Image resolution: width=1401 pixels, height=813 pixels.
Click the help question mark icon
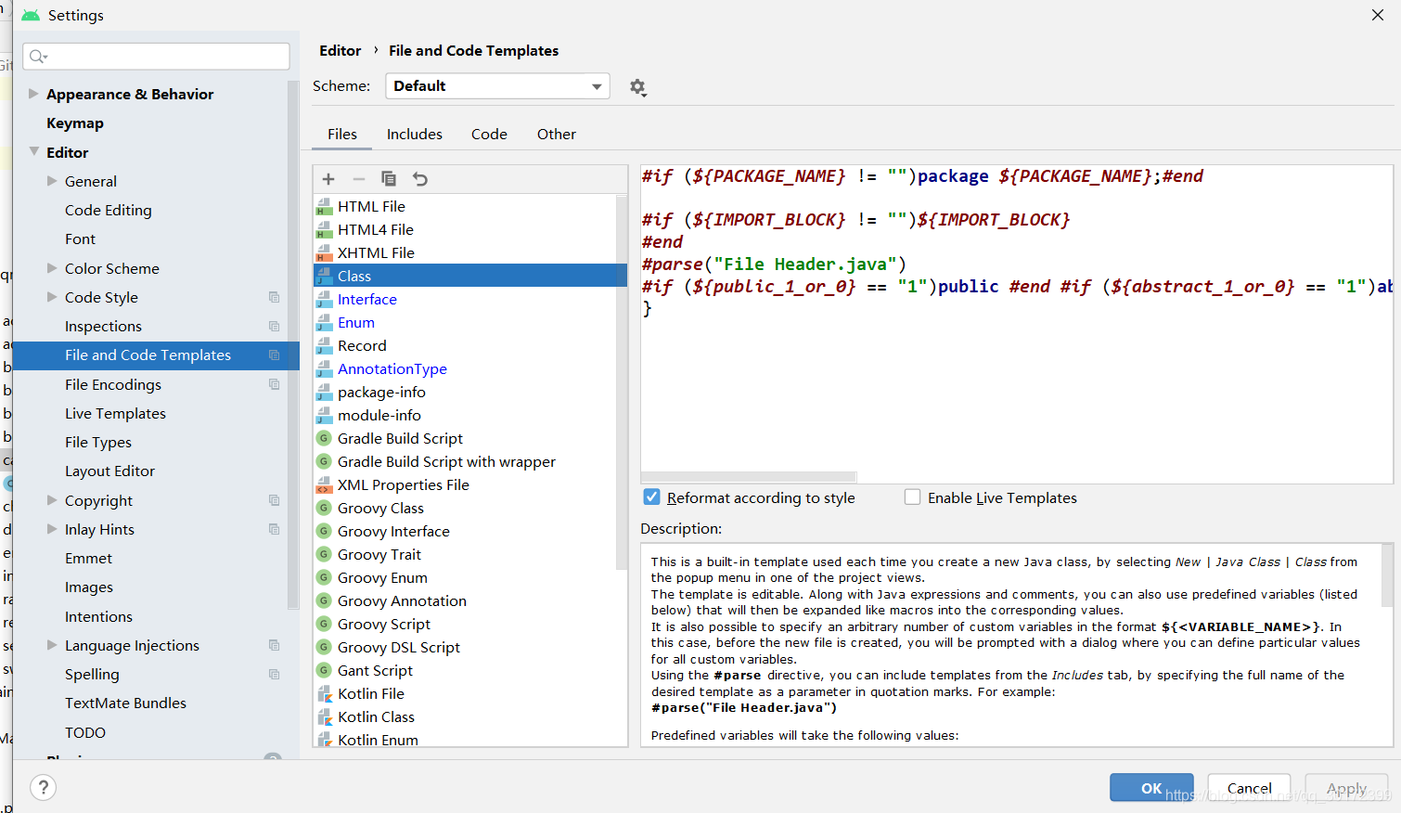click(43, 788)
